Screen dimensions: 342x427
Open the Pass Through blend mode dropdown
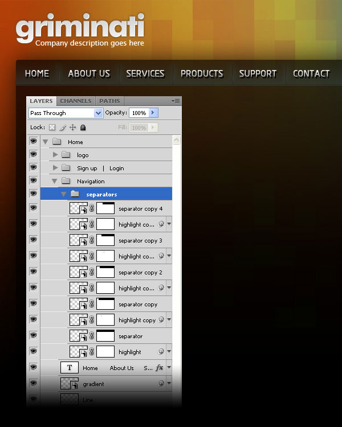pyautogui.click(x=66, y=113)
